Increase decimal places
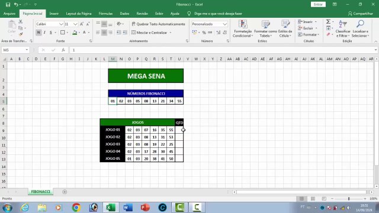The height and width of the screenshot is (213, 379). tap(219, 33)
